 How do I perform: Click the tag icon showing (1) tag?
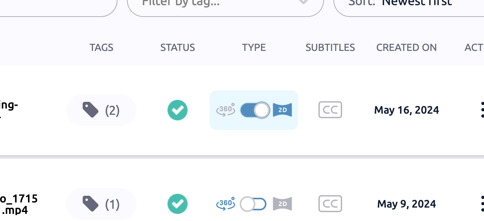(91, 204)
